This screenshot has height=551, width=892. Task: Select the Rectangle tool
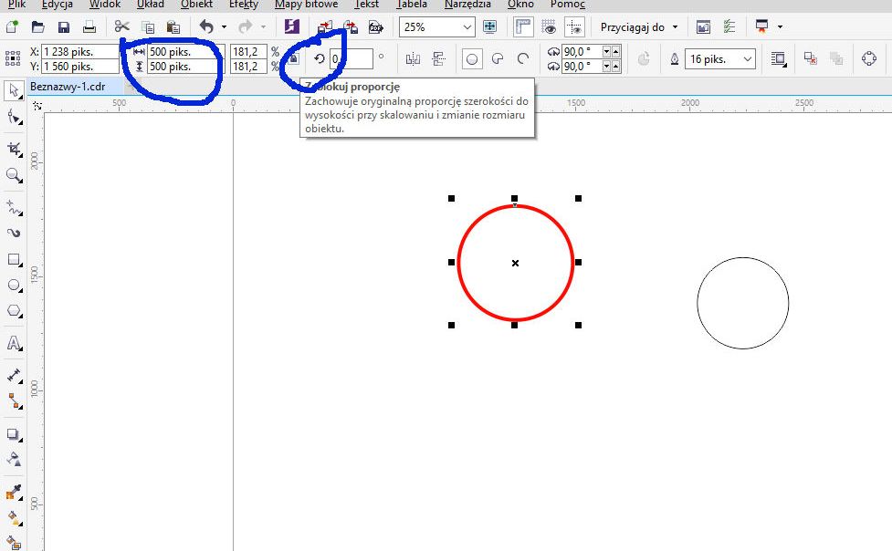(x=14, y=260)
